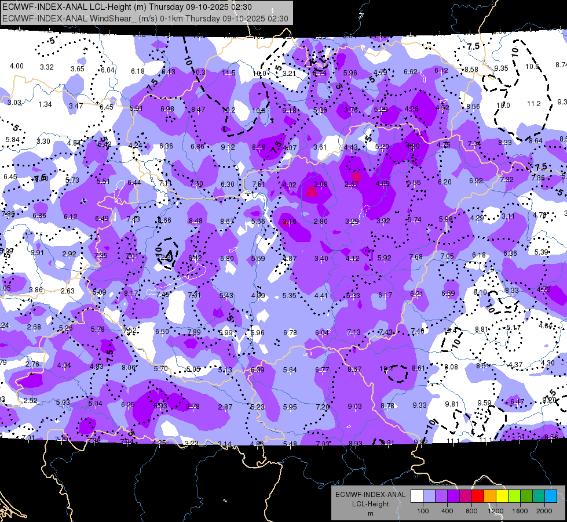Click the legend tick label 100
This screenshot has width=567, height=522.
coord(423,511)
